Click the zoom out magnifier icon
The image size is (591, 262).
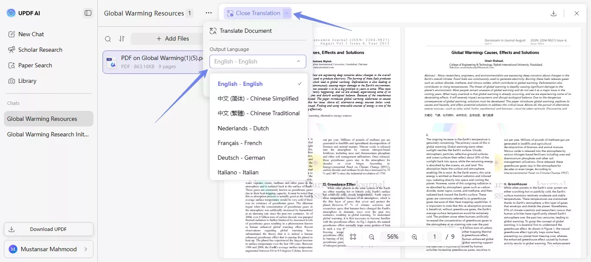point(371,237)
